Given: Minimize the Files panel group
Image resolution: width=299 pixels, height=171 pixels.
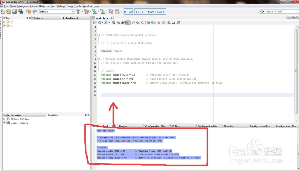Looking at the screenshot, I should point(27,18).
